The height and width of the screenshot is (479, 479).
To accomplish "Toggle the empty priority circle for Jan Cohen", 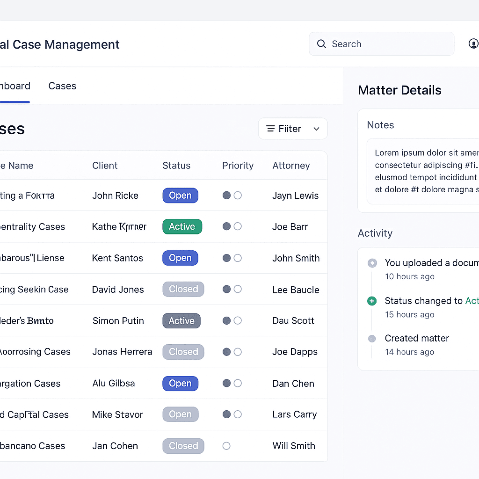I will coord(226,446).
